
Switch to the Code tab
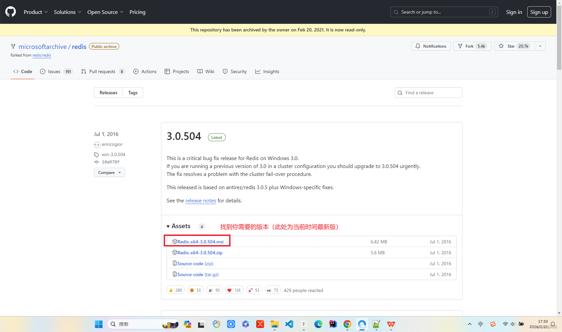tap(22, 71)
